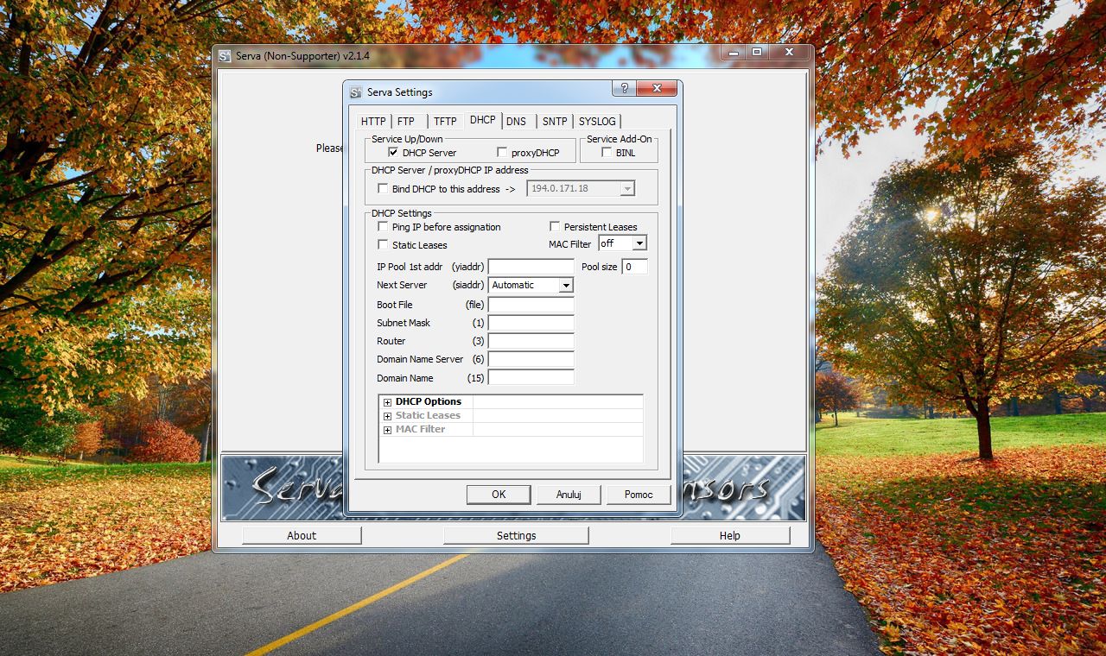Click the Subnet Mask input field
Viewport: 1106px width, 656px height.
531,323
